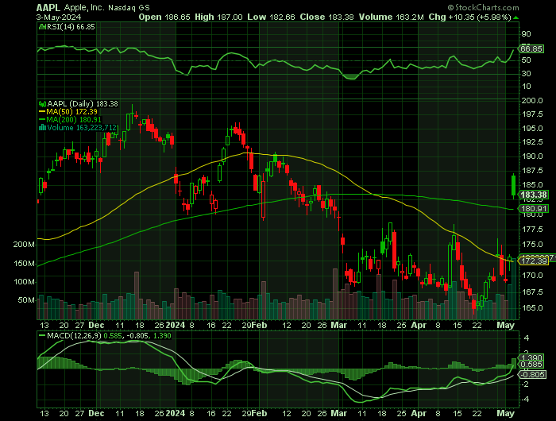Click the 192.5 price axis label
Screen dimensions: 556x421
[x=532, y=142]
